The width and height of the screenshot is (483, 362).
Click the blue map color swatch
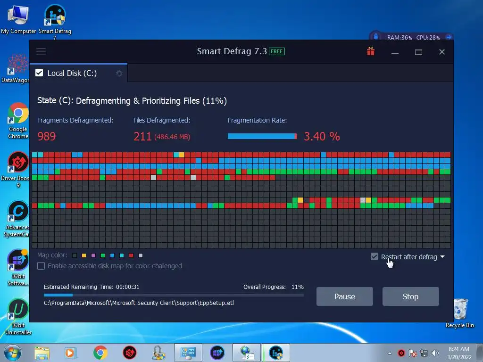click(112, 255)
